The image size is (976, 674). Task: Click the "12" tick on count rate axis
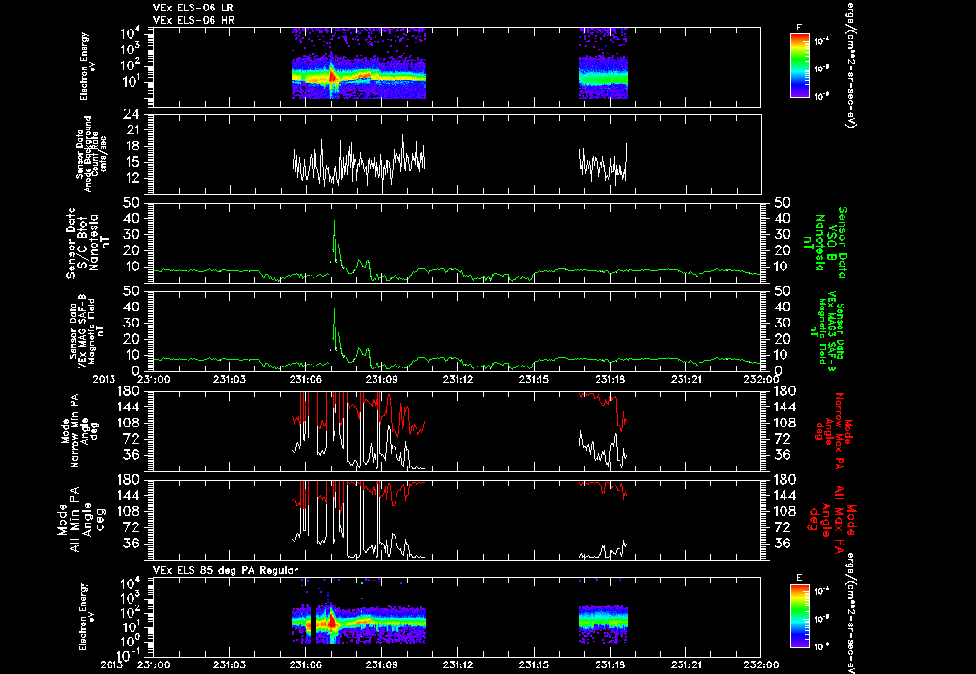pos(132,178)
